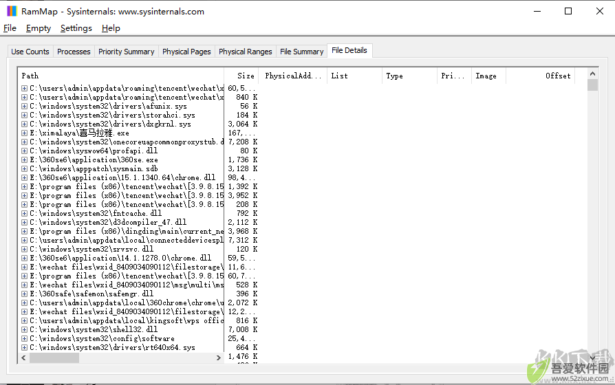Open the Empty menu
This screenshot has width=615, height=385.
(x=39, y=28)
